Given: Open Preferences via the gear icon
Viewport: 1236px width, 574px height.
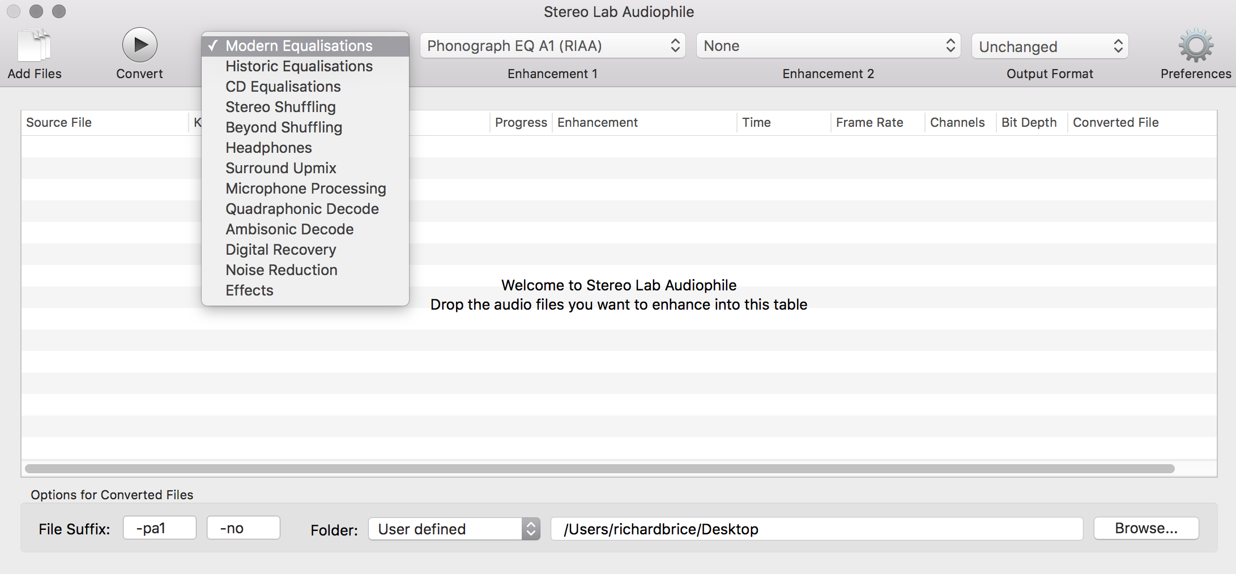Looking at the screenshot, I should click(1196, 45).
